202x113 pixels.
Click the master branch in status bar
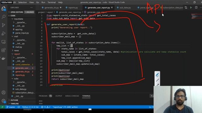pos(11,107)
